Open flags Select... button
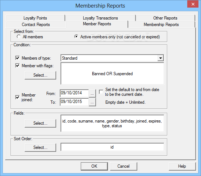The image size is (201, 176). tap(40, 75)
